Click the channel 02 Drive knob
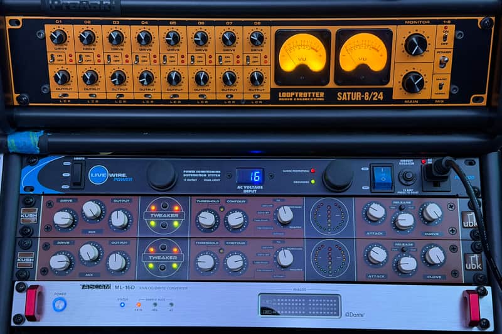The height and width of the screenshot is (334, 502). tap(87, 38)
